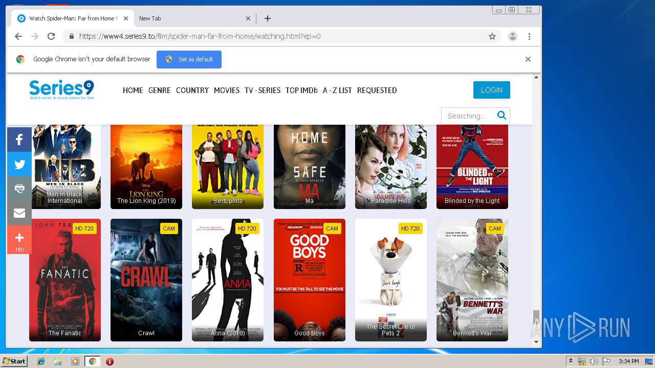The width and height of the screenshot is (655, 368).
Task: Open Men in Black International poster
Action: click(x=65, y=167)
